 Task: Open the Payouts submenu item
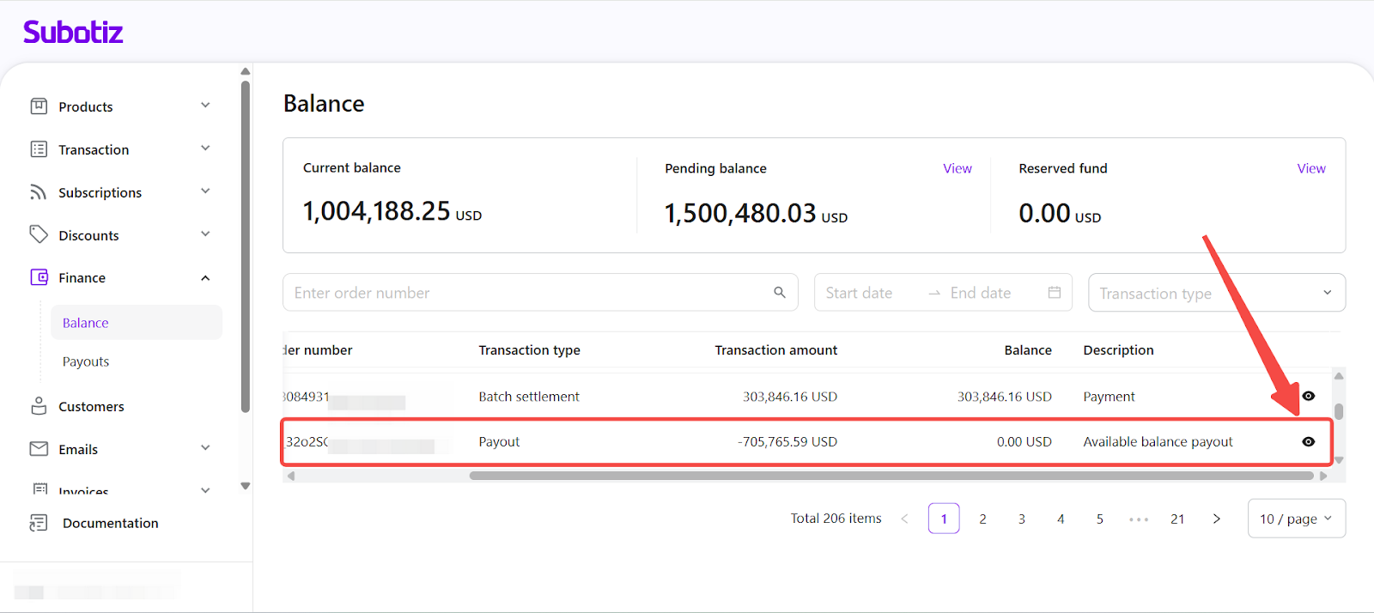(86, 361)
